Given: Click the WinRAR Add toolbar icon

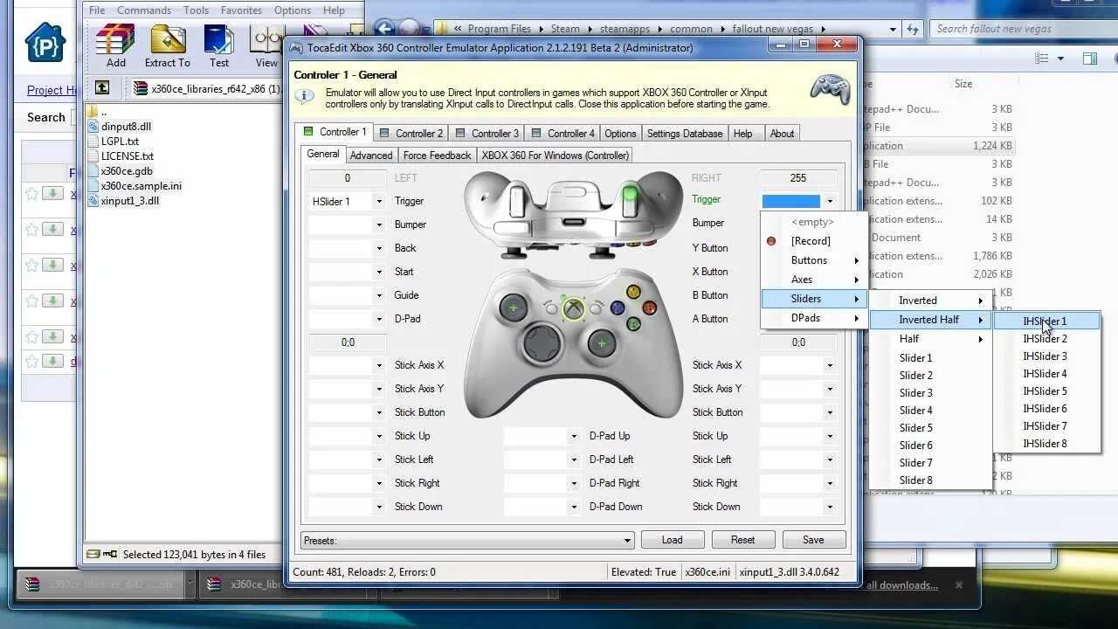Looking at the screenshot, I should point(116,45).
